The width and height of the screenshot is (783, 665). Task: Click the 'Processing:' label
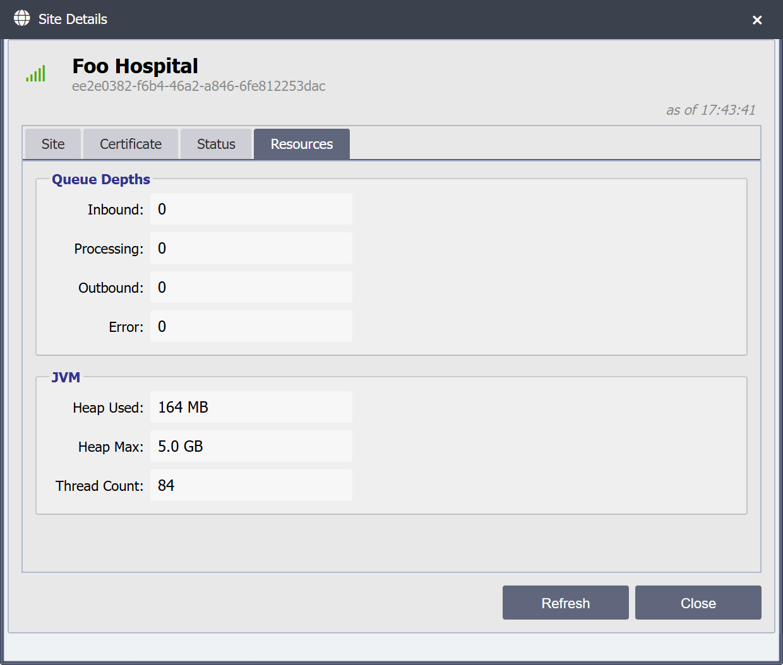tap(109, 249)
